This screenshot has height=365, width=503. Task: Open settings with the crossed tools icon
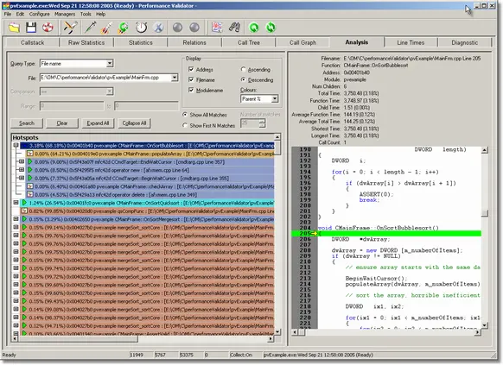coord(70,28)
